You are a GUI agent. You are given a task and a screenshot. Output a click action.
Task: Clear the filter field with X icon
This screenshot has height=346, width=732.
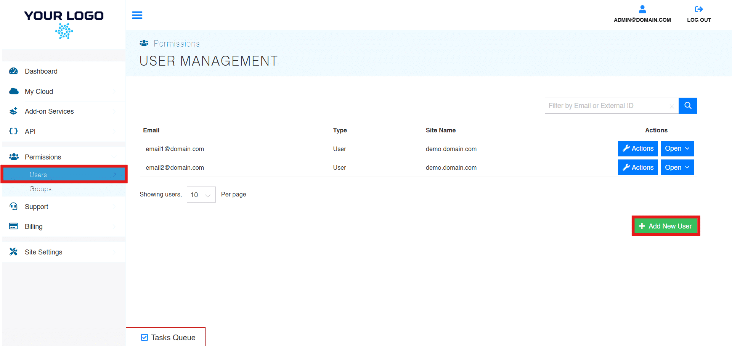tap(672, 106)
